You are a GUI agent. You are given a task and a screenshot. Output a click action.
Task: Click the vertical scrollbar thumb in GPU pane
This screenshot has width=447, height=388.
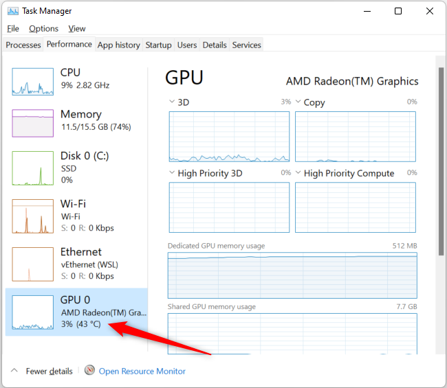[x=441, y=161]
